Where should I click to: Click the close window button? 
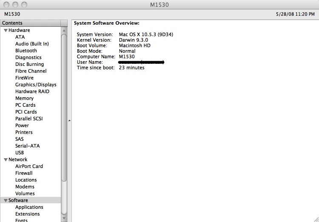[6, 5]
